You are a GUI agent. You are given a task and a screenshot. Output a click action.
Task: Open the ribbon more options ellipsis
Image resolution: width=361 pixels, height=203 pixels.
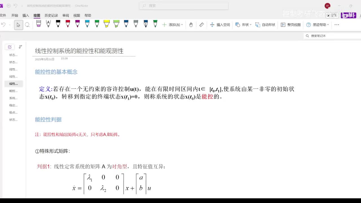tap(337, 25)
